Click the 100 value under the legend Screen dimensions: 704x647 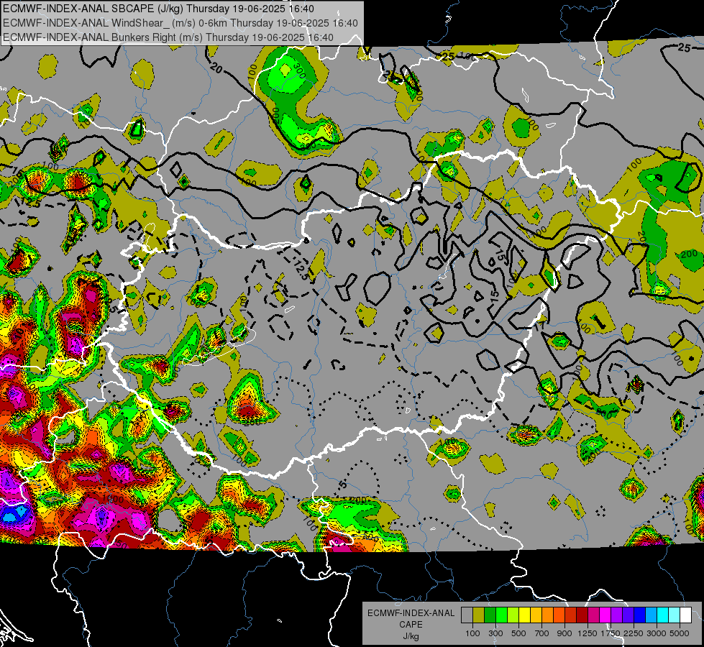472,633
